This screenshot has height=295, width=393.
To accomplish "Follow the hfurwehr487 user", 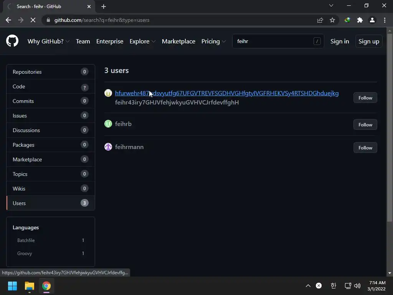I will click(365, 98).
